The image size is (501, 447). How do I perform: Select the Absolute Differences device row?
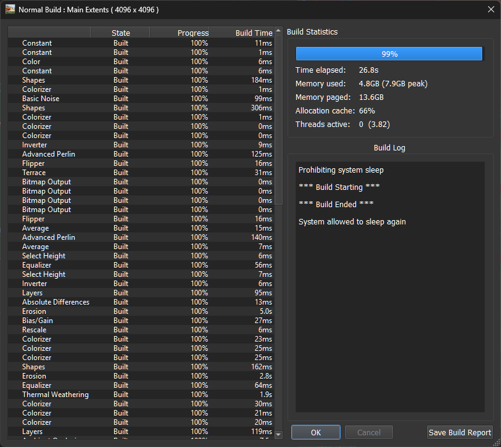point(141,302)
